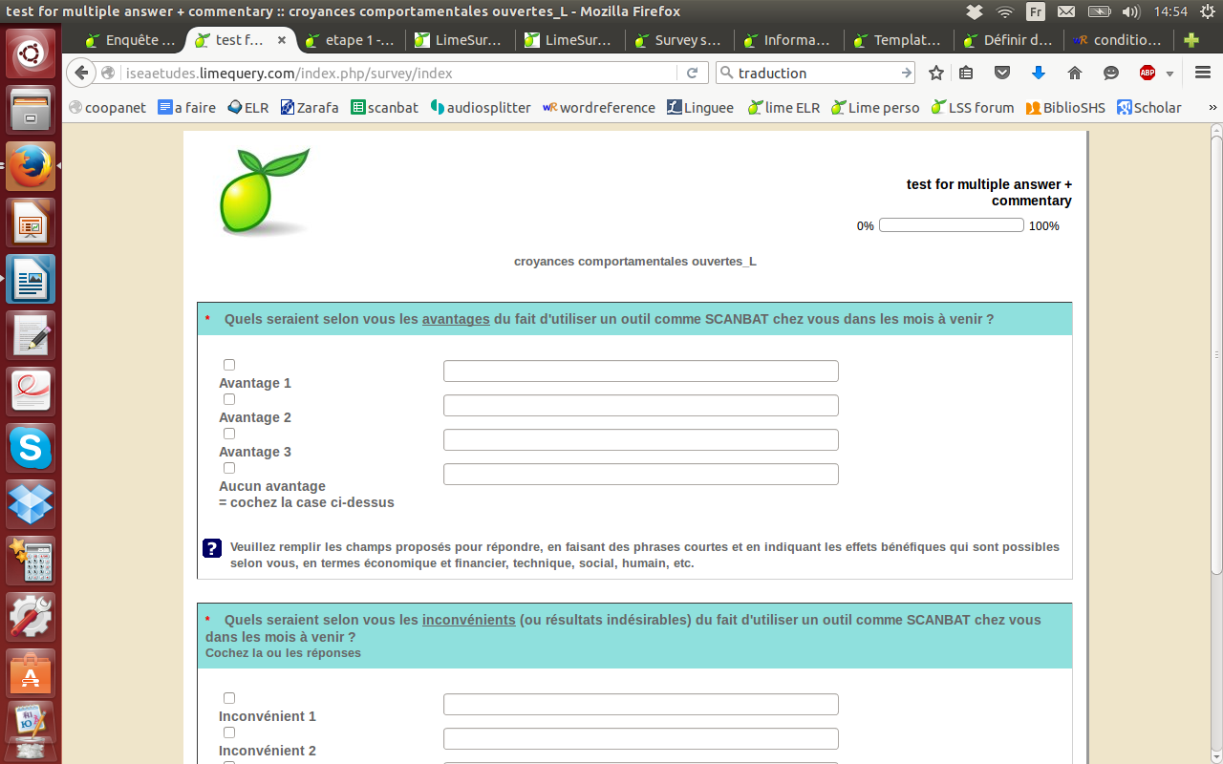This screenshot has width=1223, height=764.
Task: Launch LibreOffice Impress from the launcher
Action: [31, 223]
